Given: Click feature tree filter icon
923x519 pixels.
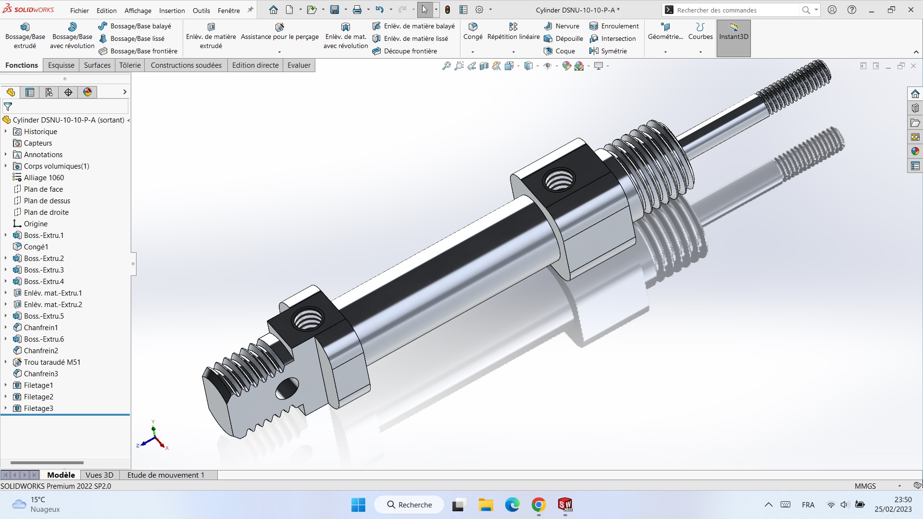Looking at the screenshot, I should coord(8,107).
